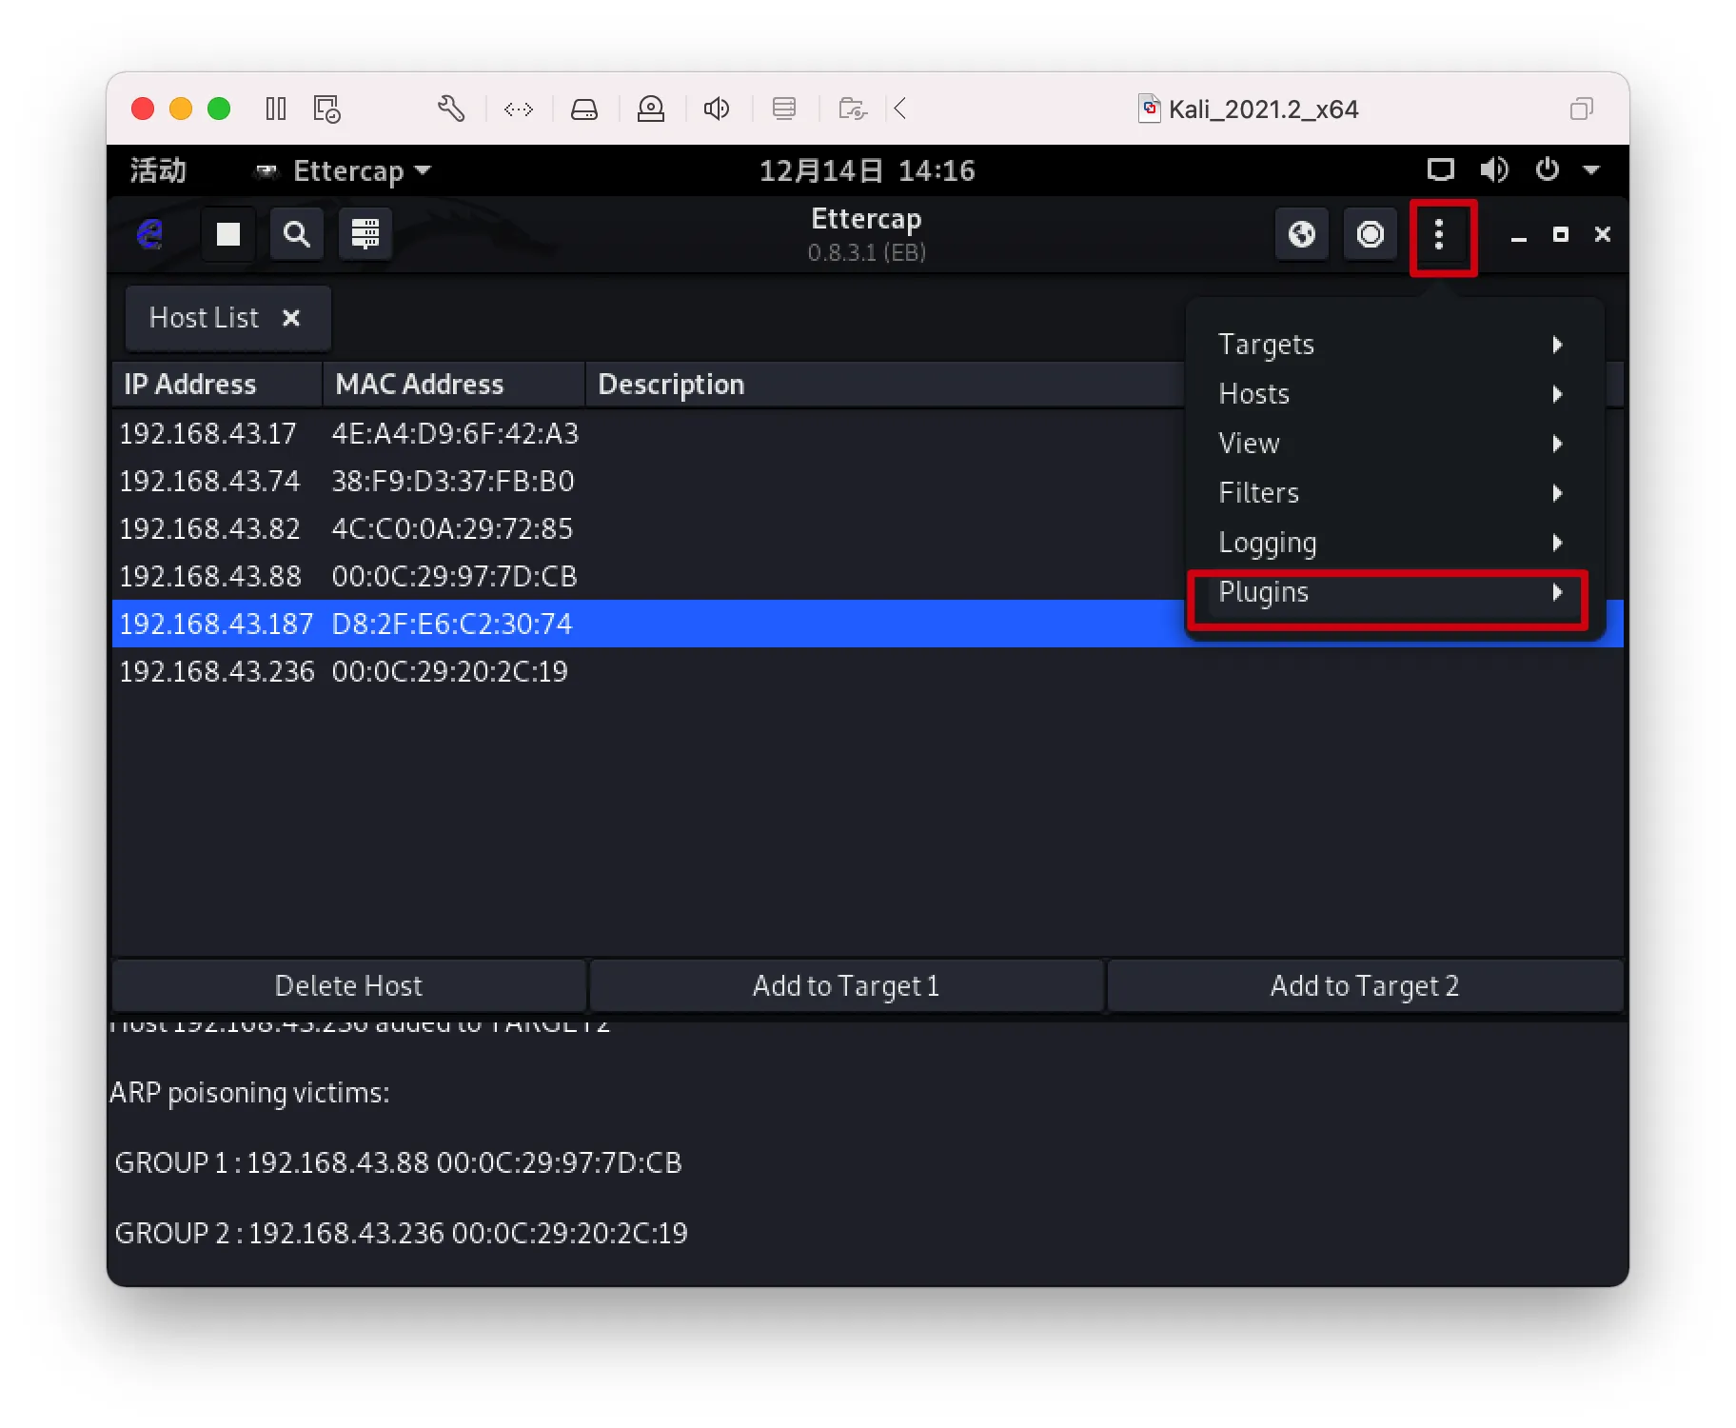The width and height of the screenshot is (1736, 1428).
Task: Open the MITM menu globe icon
Action: [1301, 234]
